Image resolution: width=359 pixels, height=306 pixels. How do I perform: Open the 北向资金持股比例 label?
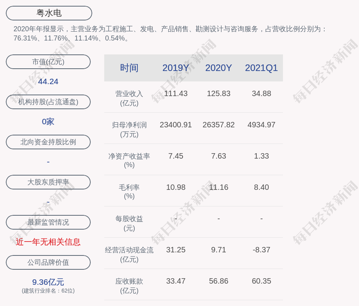coord(48,142)
